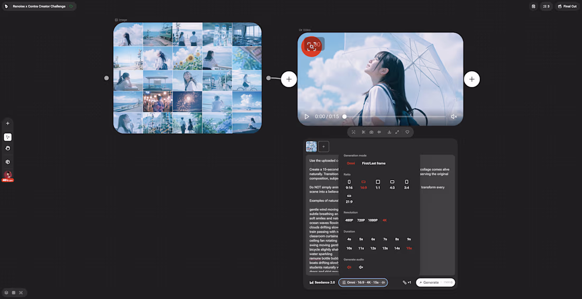Image resolution: width=582 pixels, height=299 pixels.
Task: Click the cloud sync status icon
Action: tap(71, 6)
